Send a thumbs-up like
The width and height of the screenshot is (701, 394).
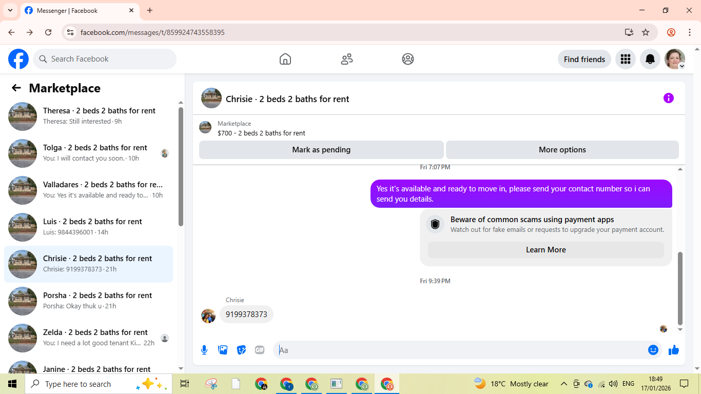pyautogui.click(x=674, y=350)
